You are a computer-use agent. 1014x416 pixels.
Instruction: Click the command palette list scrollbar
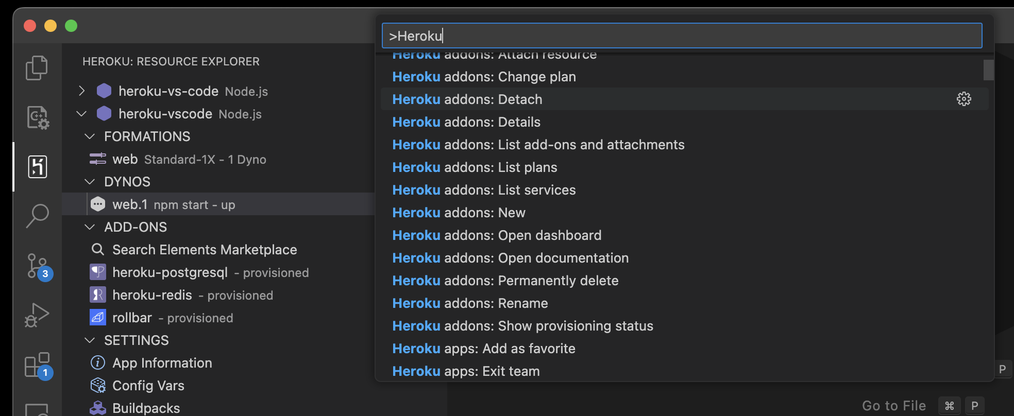(988, 70)
